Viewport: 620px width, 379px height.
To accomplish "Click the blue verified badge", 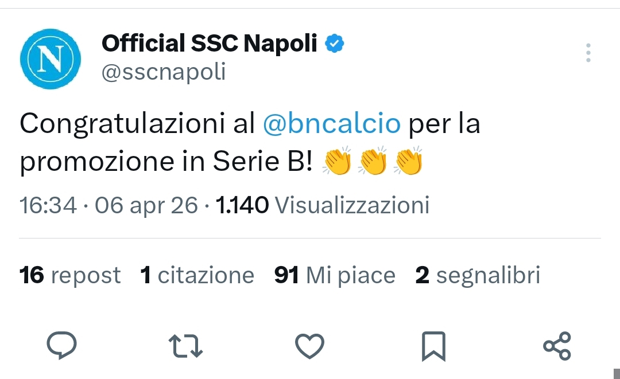I will click(x=335, y=44).
